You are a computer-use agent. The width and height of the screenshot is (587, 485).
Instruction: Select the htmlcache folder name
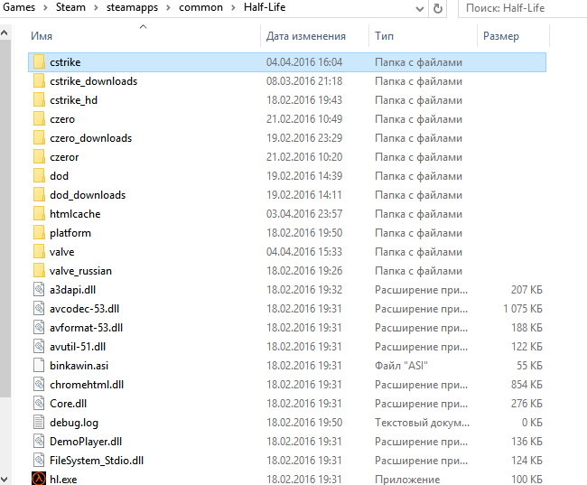[x=75, y=214]
